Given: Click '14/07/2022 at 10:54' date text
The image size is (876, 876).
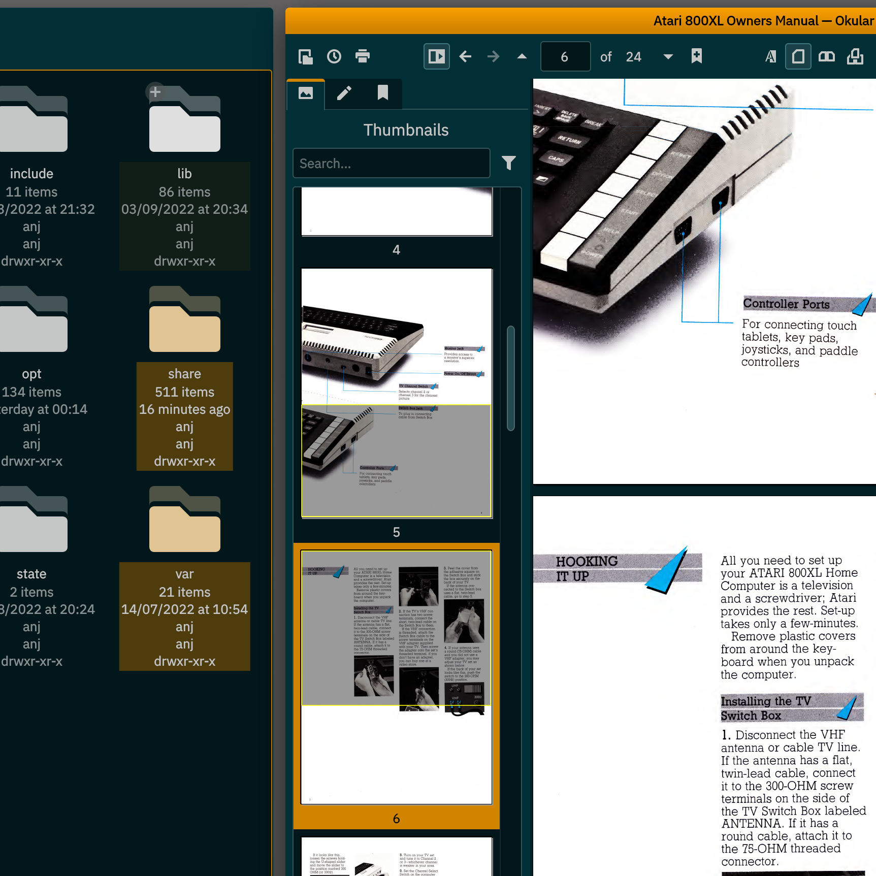Looking at the screenshot, I should tap(185, 609).
